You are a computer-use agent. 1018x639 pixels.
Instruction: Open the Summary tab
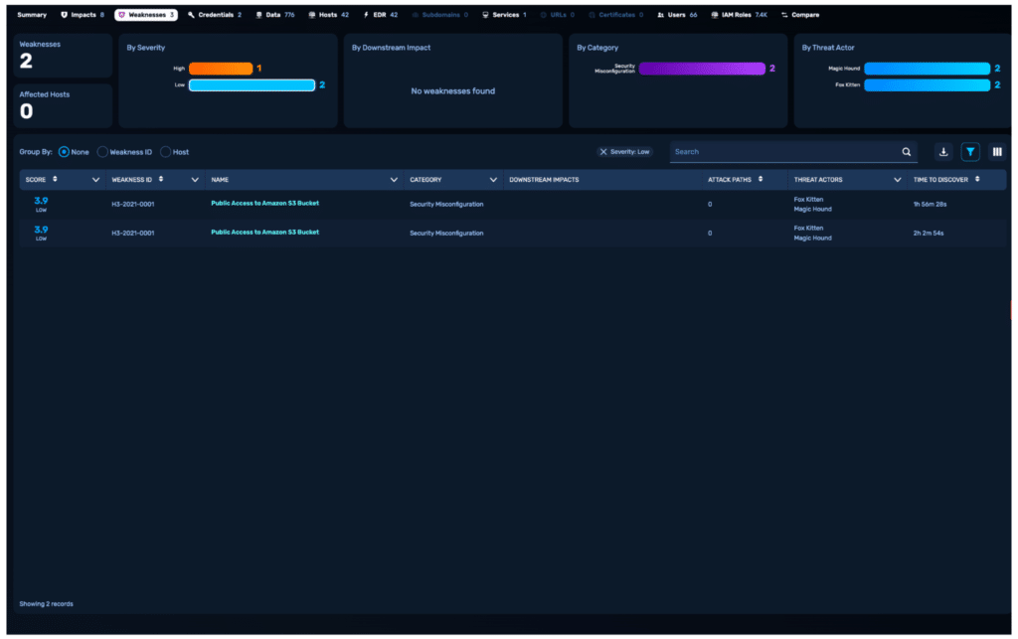(x=31, y=15)
